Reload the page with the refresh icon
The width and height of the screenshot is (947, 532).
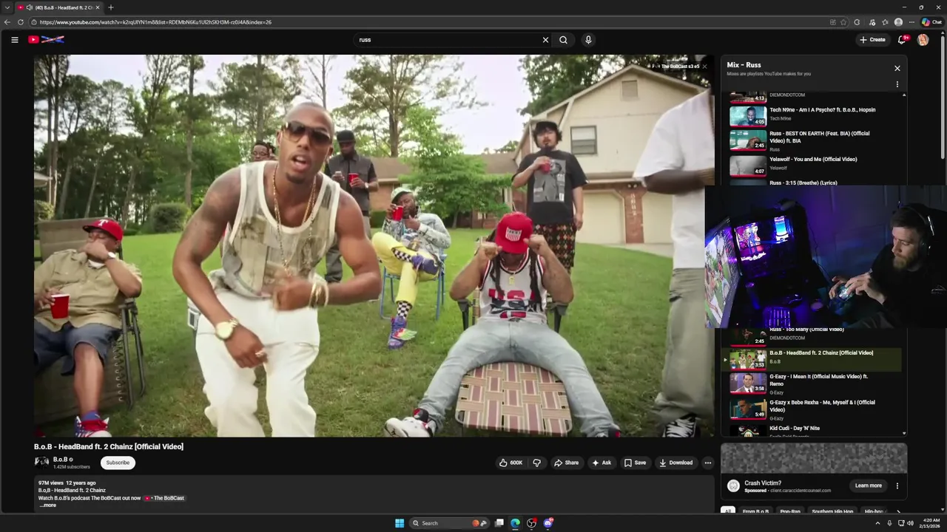pyautogui.click(x=21, y=22)
